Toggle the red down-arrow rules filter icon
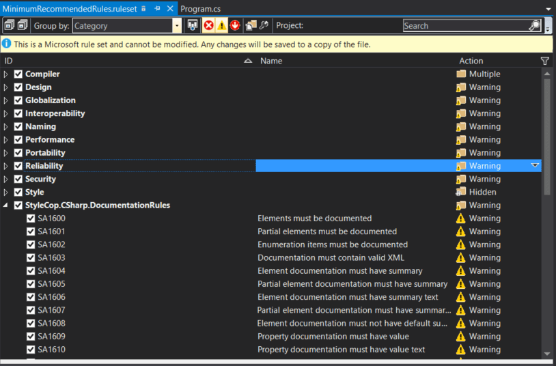 [235, 25]
